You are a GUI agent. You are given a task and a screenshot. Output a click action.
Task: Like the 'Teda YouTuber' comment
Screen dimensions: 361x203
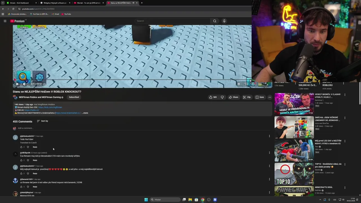click(x=21, y=147)
